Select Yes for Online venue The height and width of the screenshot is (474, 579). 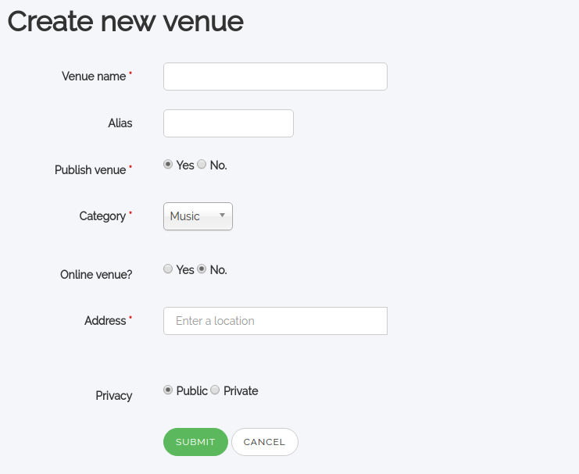[x=168, y=269]
